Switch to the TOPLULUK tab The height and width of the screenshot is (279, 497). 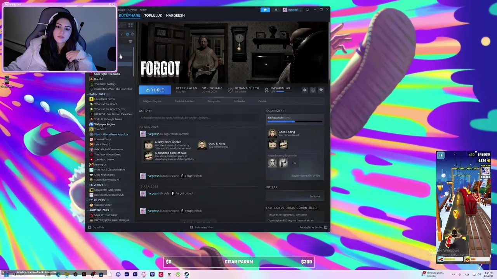point(153,15)
